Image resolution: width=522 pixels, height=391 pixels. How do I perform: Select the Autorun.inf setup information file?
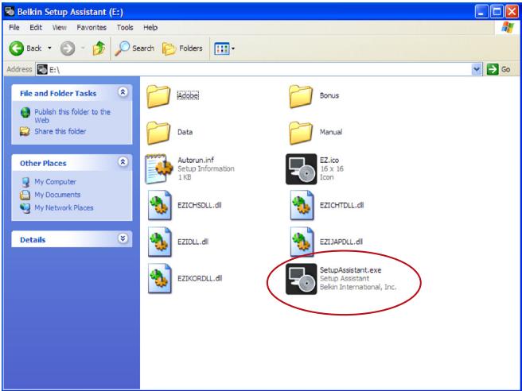159,169
